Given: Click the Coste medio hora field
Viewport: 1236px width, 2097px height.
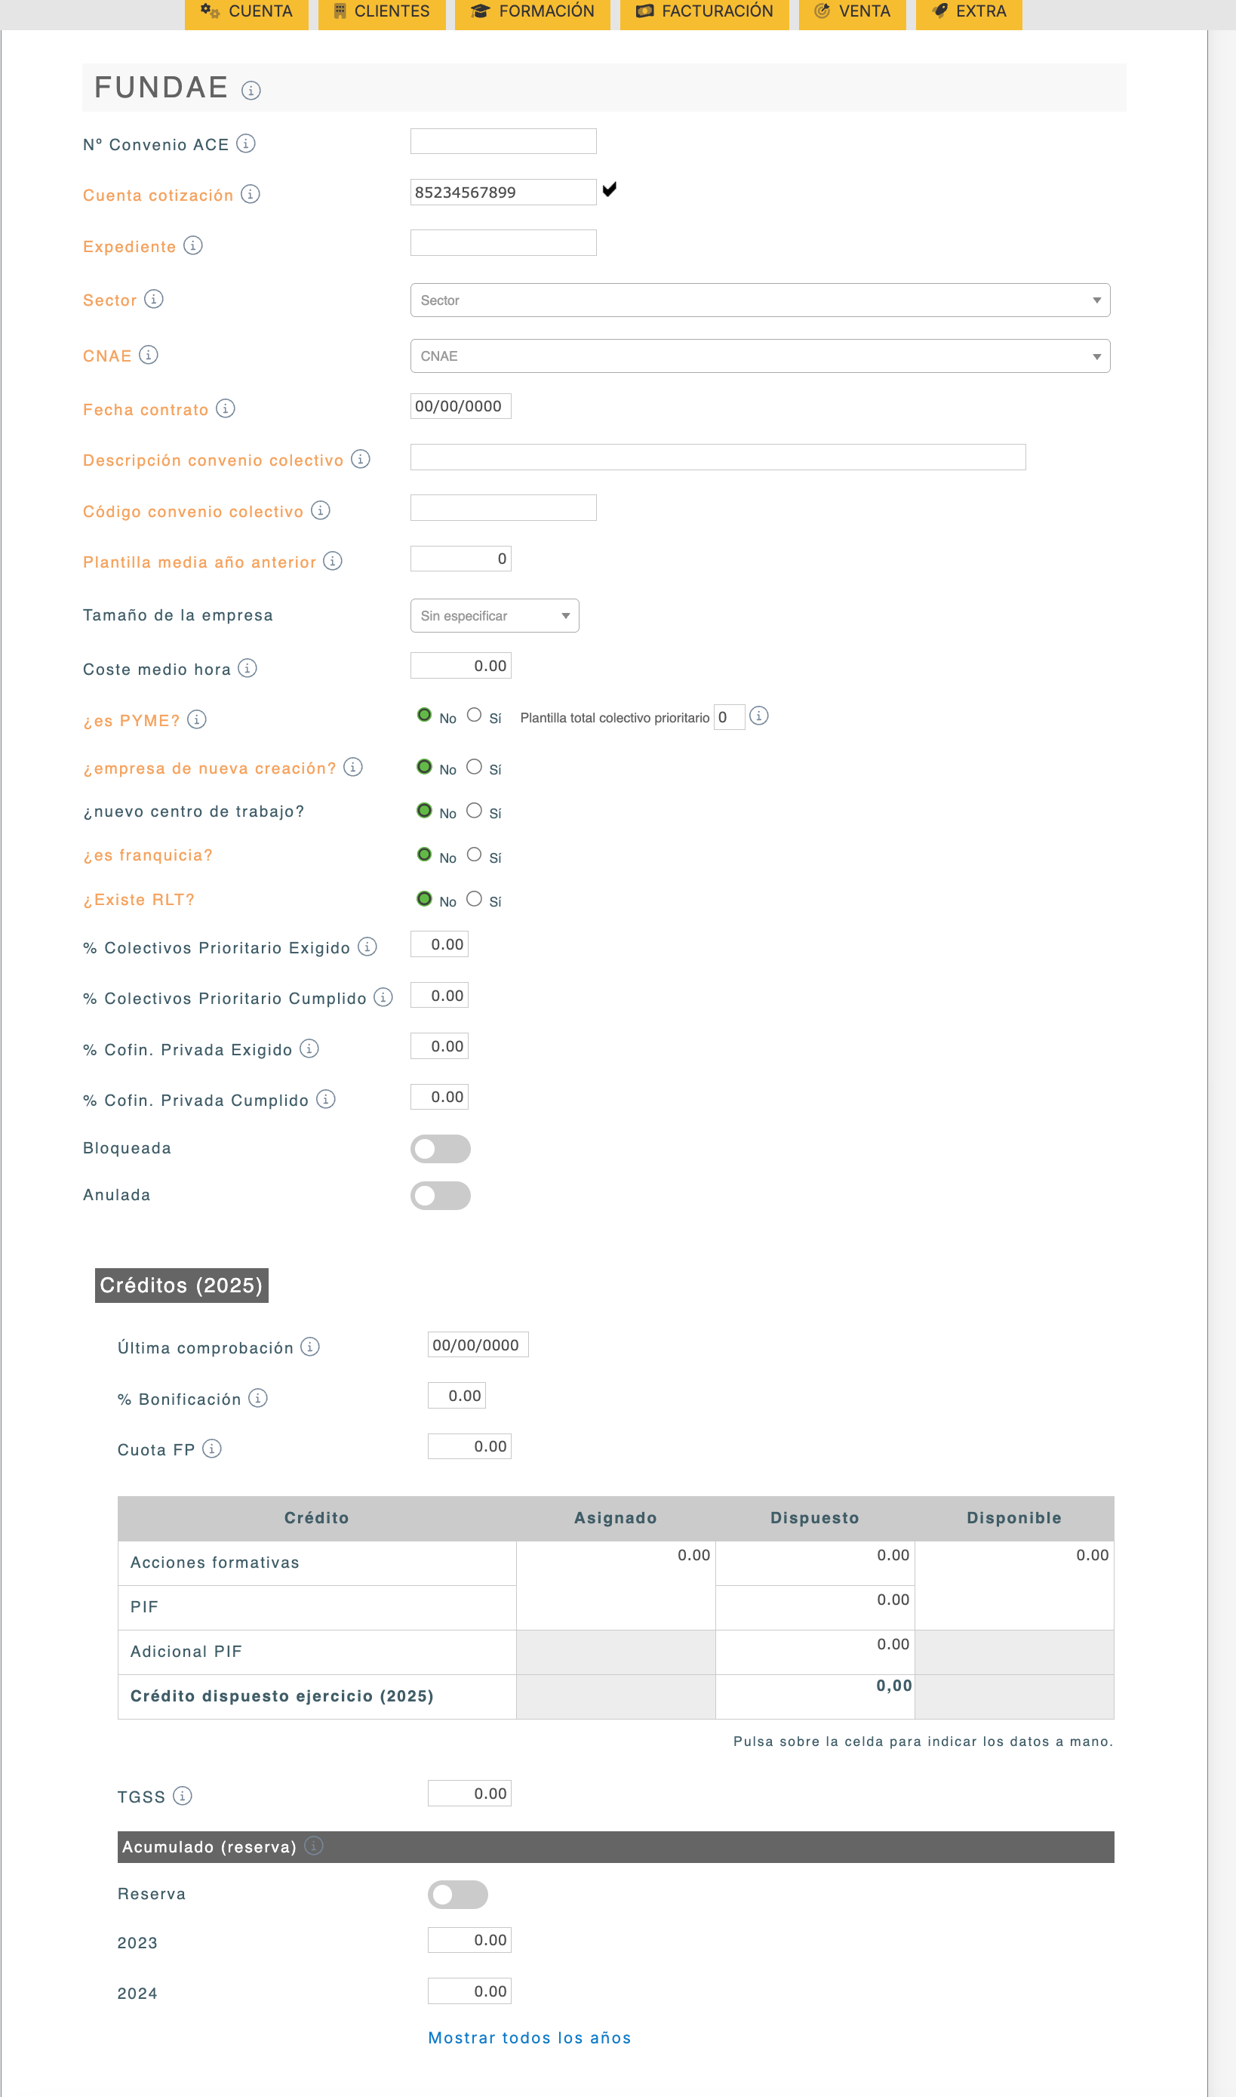Looking at the screenshot, I should pyautogui.click(x=460, y=666).
